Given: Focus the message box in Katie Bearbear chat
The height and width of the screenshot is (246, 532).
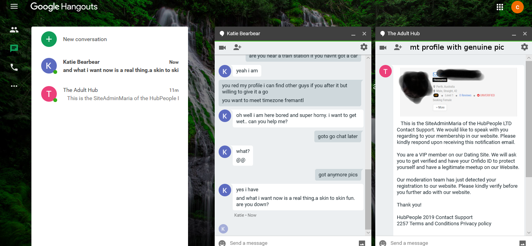Looking at the screenshot, I should tap(292, 243).
